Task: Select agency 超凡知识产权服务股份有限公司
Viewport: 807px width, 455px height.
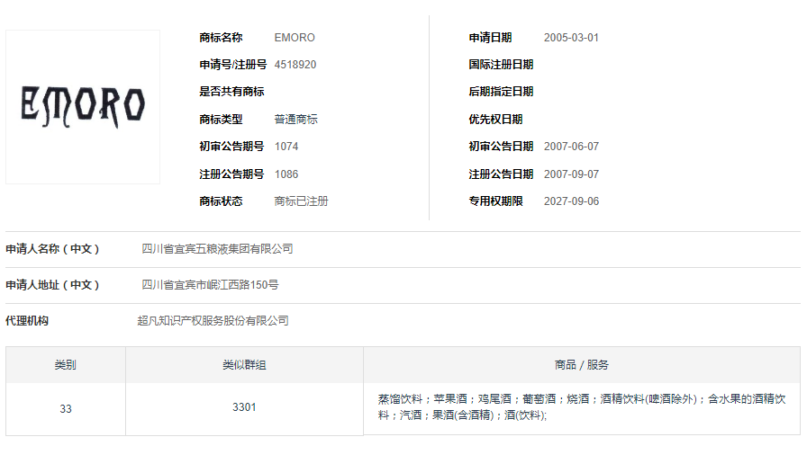Action: click(x=213, y=321)
